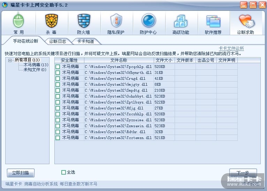Viewport: 267px width, 191px height.
Task: Select the C:\Windows\System32\Crugd.dll path
Action: click(115, 78)
